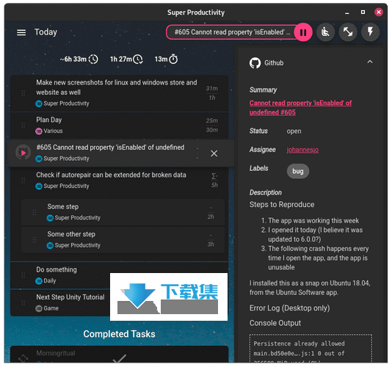Open the hamburger side menu

click(21, 32)
